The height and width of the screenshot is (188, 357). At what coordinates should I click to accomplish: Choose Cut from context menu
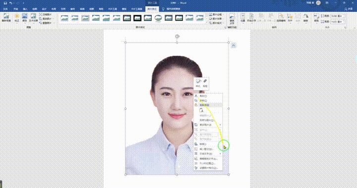click(208, 96)
